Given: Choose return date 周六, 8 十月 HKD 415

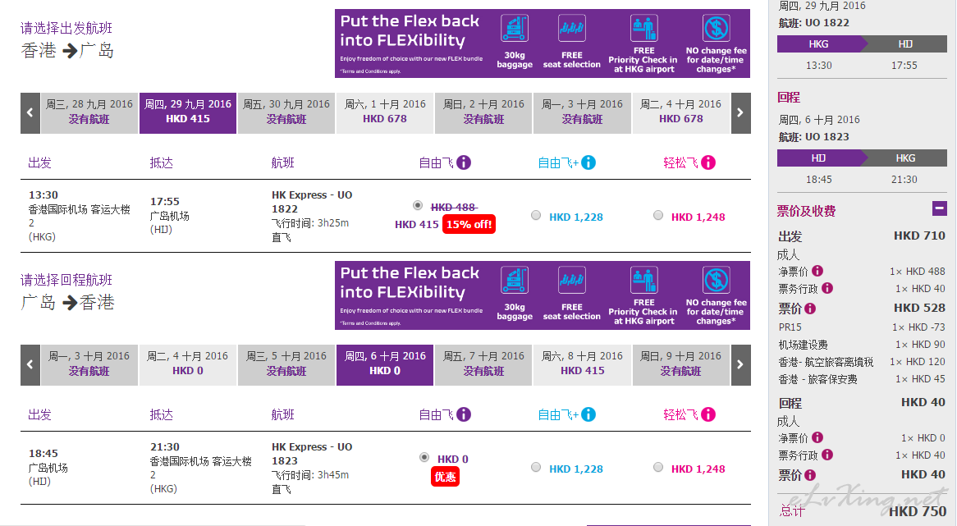Looking at the screenshot, I should (x=582, y=365).
